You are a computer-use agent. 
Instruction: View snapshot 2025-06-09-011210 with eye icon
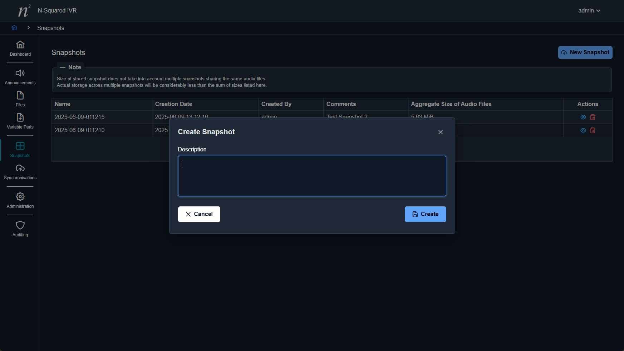point(583,130)
